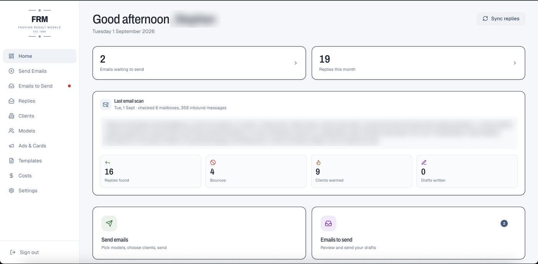538x264 pixels.
Task: Click Sync replies button
Action: point(501,18)
